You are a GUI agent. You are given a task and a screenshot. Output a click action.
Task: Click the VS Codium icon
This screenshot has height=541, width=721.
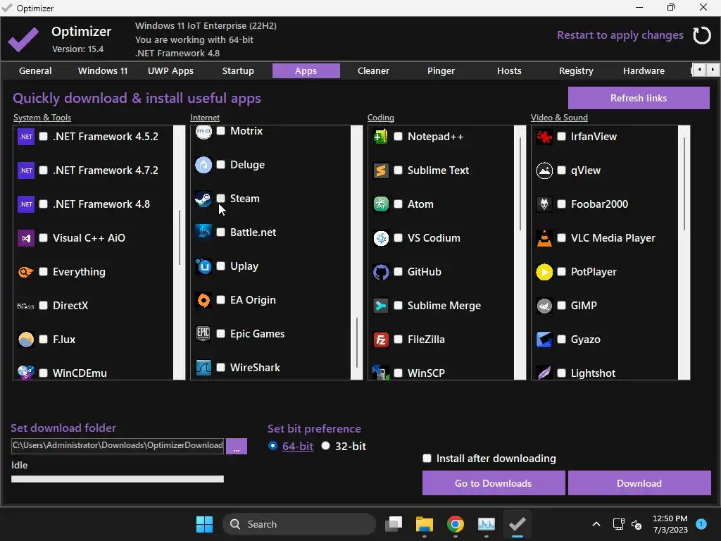(381, 238)
